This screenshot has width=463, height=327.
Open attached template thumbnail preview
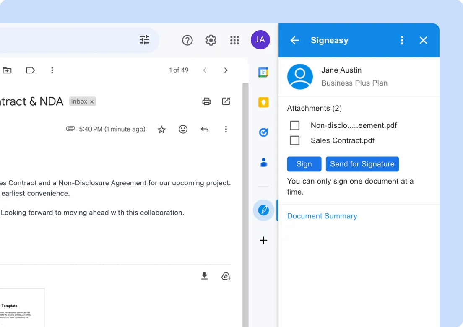pyautogui.click(x=22, y=308)
